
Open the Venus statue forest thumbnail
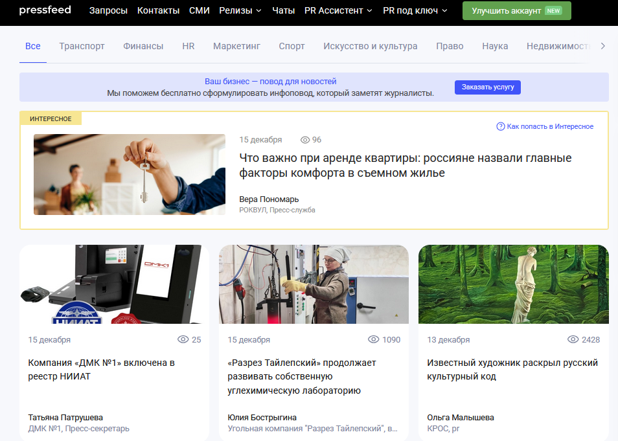(x=513, y=284)
